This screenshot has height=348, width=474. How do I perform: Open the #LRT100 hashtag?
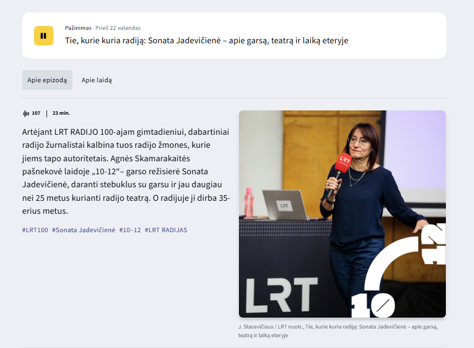[35, 230]
